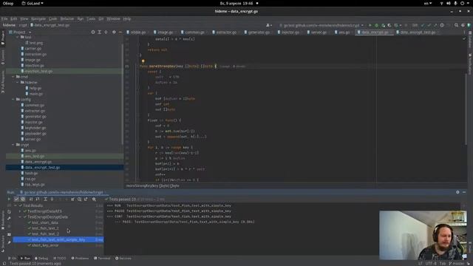
Task: Open Terminal tool window button
Action: (102, 259)
